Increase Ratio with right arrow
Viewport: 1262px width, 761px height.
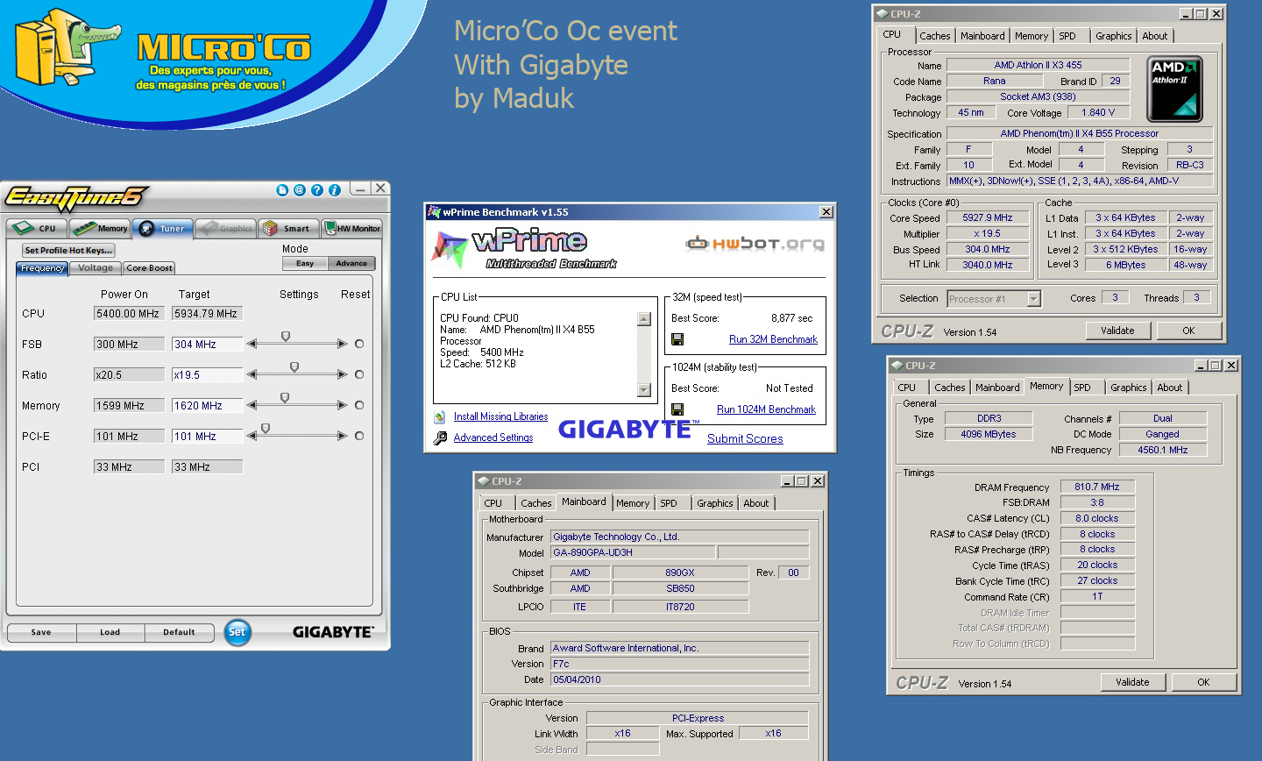point(343,374)
